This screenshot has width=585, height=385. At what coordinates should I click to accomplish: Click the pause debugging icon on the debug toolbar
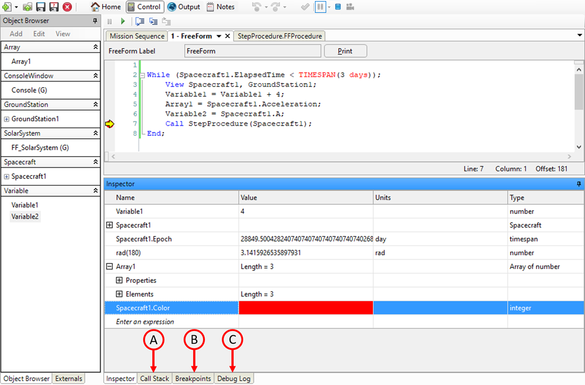110,21
